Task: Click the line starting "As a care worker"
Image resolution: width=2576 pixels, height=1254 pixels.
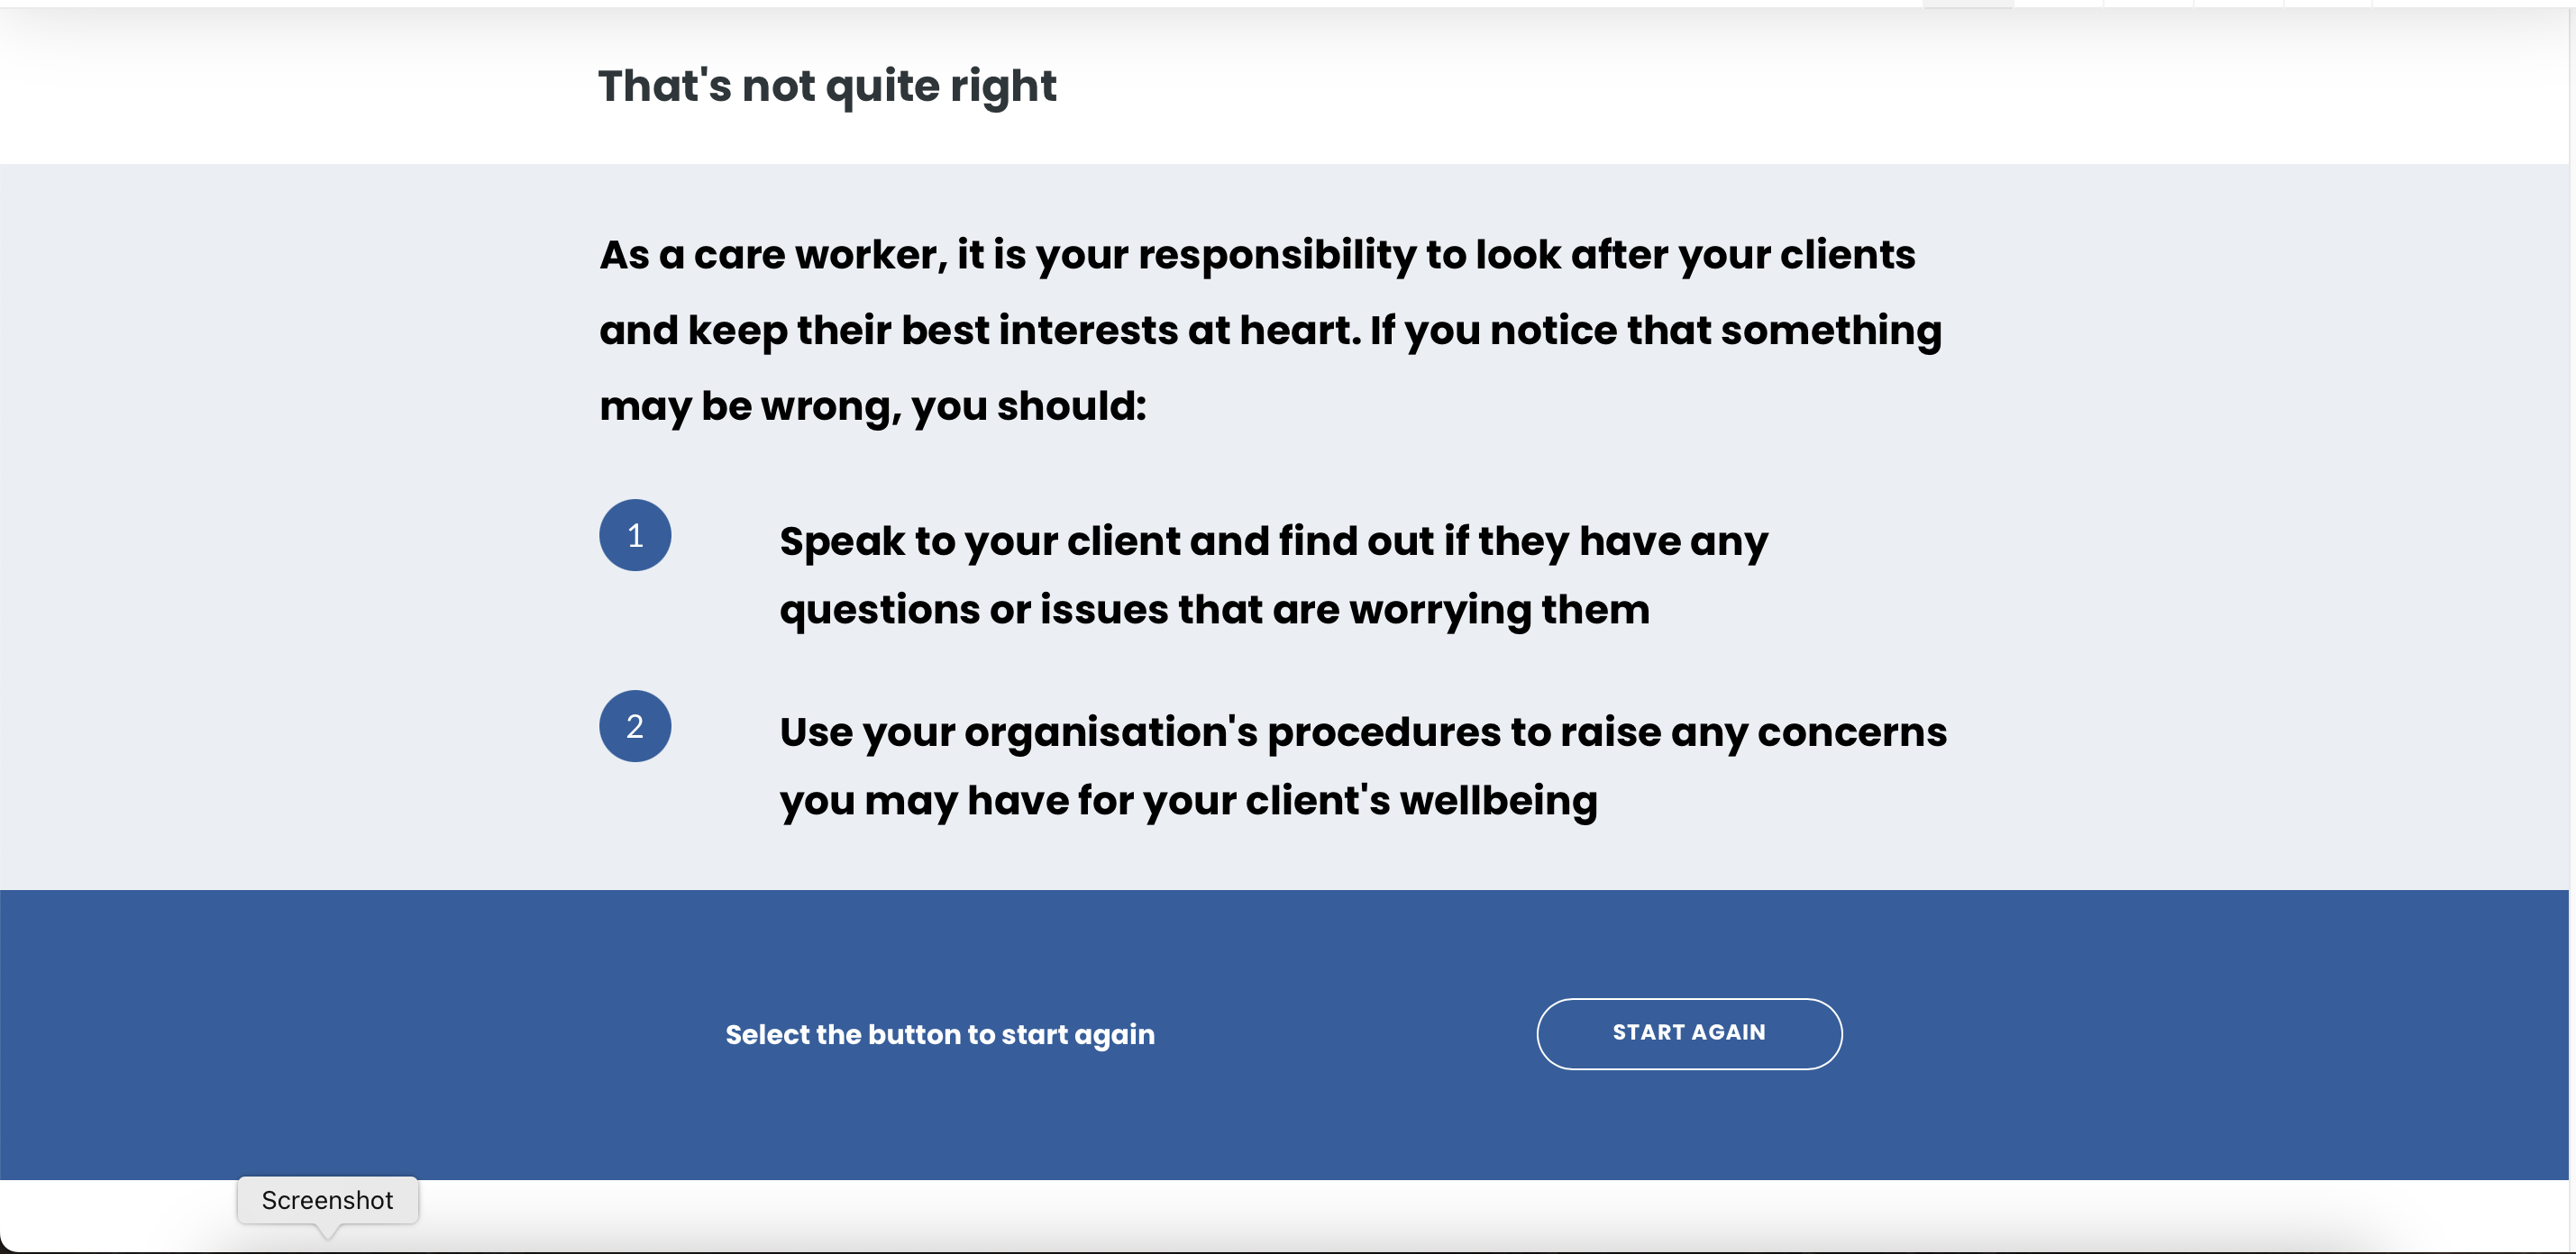Action: tap(1257, 255)
